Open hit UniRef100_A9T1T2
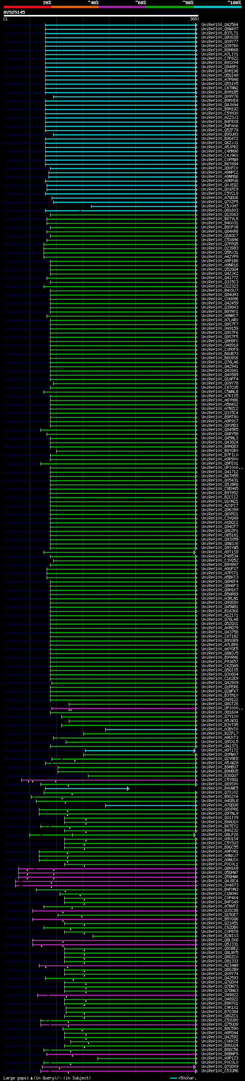Screen dimensions: 245x1081 click(x=219, y=750)
